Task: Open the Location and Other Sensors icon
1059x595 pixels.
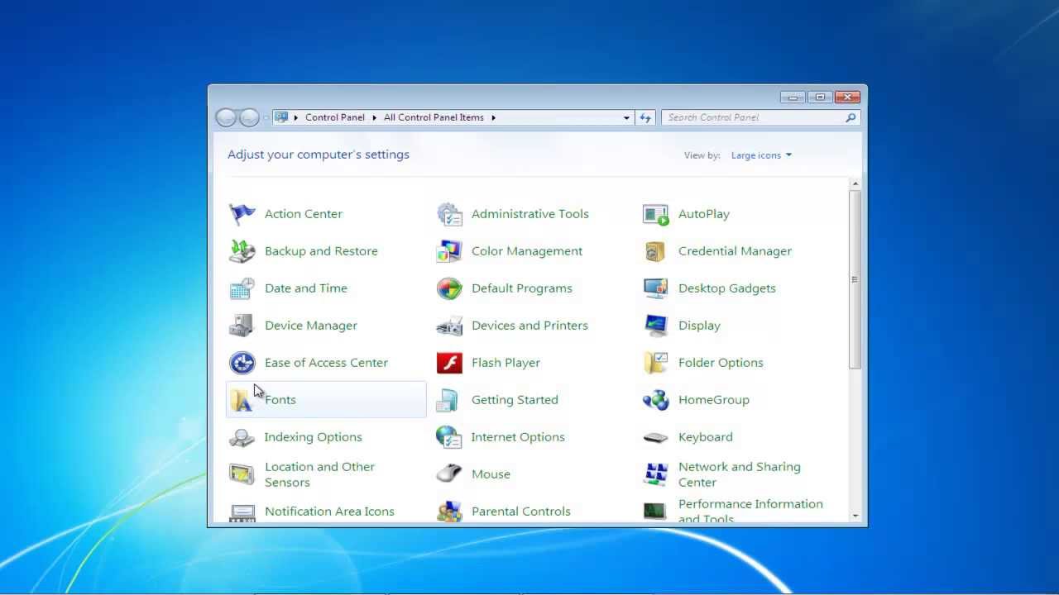Action: [x=242, y=474]
